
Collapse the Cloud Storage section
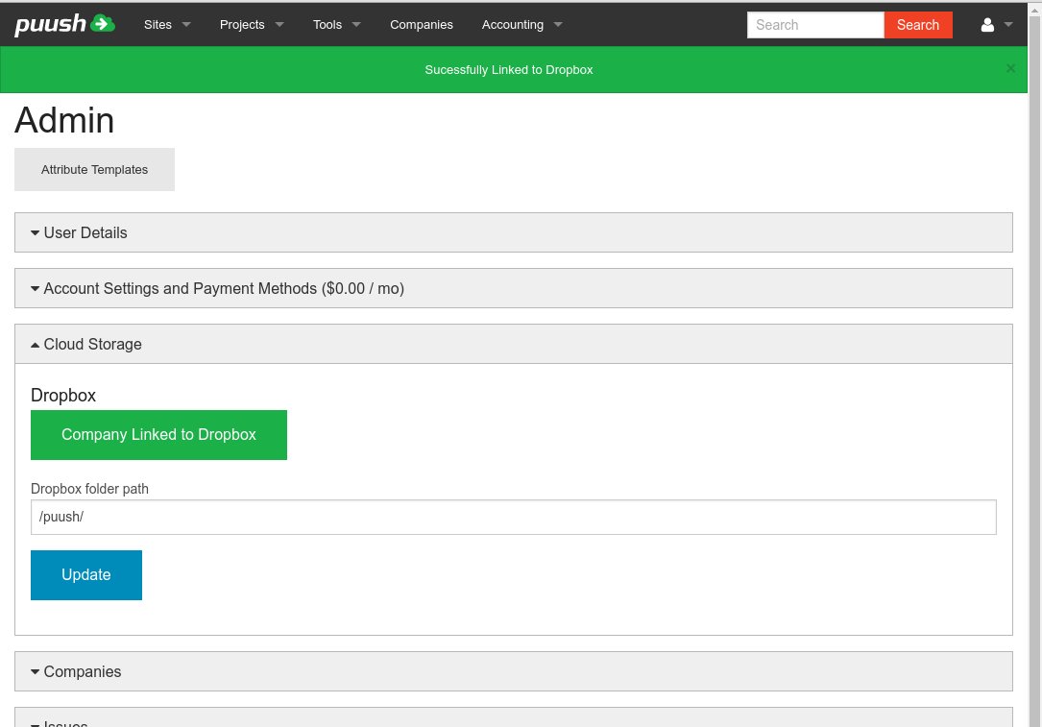(x=92, y=344)
